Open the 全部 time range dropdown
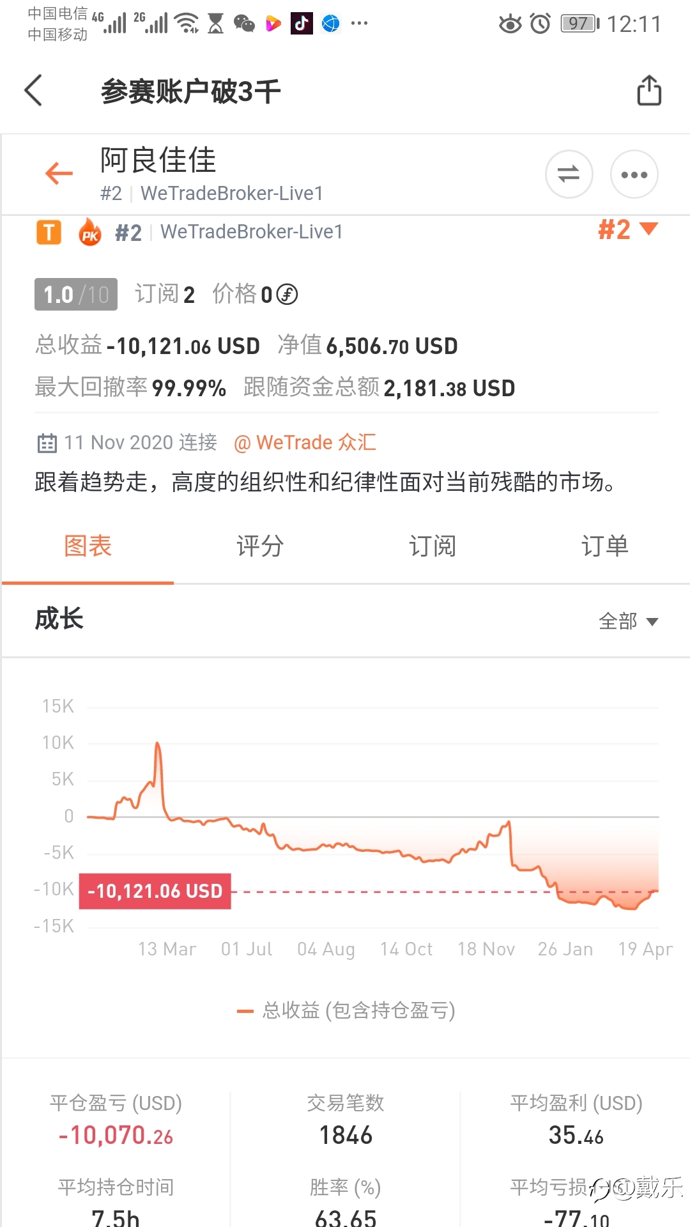Image resolution: width=690 pixels, height=1227 pixels. point(628,621)
